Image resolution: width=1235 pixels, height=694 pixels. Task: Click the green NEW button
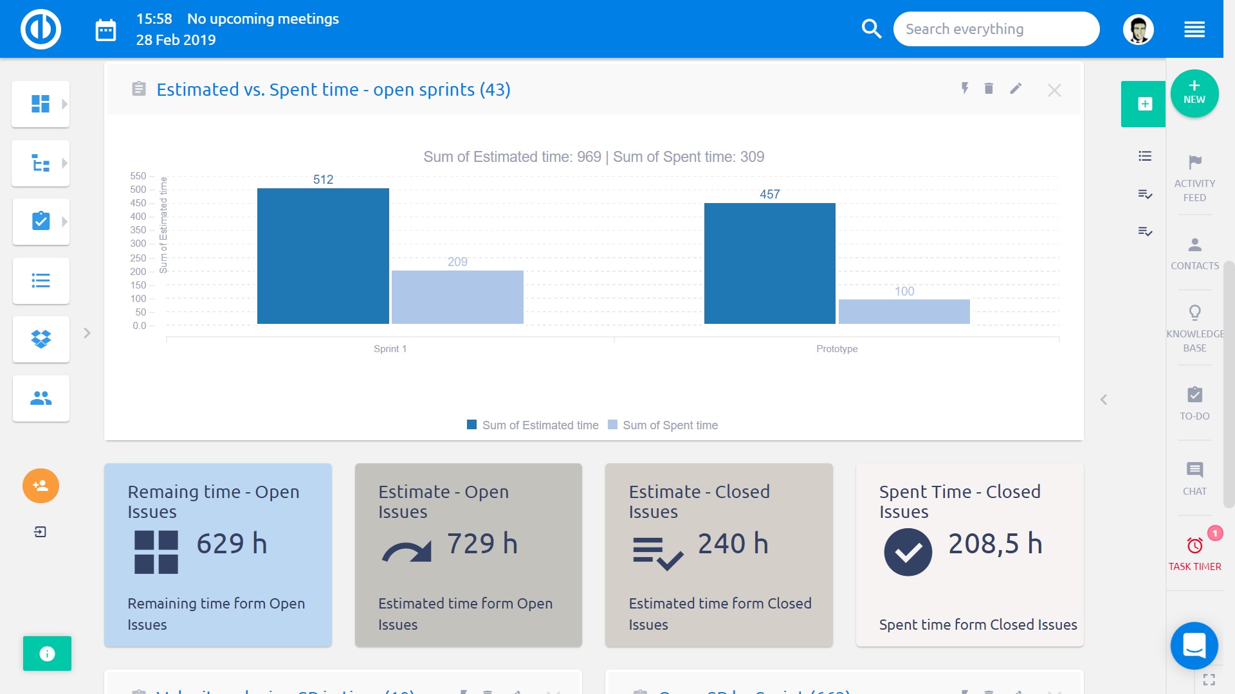[1194, 93]
